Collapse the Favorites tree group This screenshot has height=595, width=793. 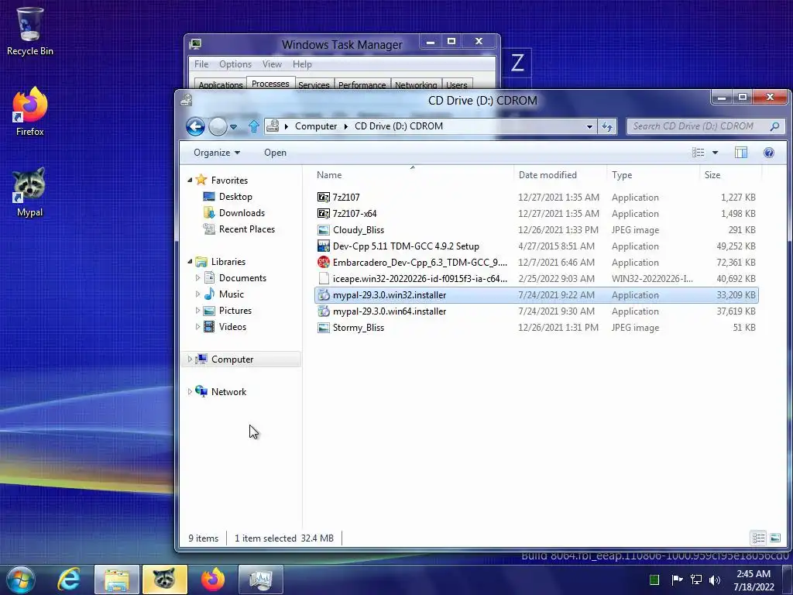pyautogui.click(x=190, y=180)
